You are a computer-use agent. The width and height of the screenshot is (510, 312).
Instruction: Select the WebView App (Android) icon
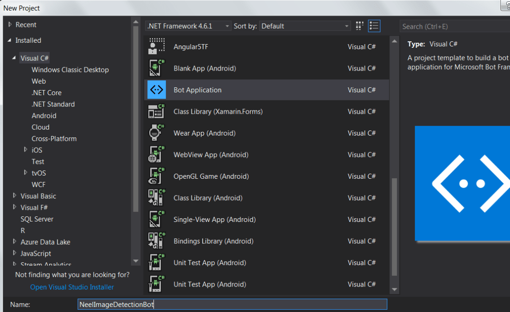(157, 155)
